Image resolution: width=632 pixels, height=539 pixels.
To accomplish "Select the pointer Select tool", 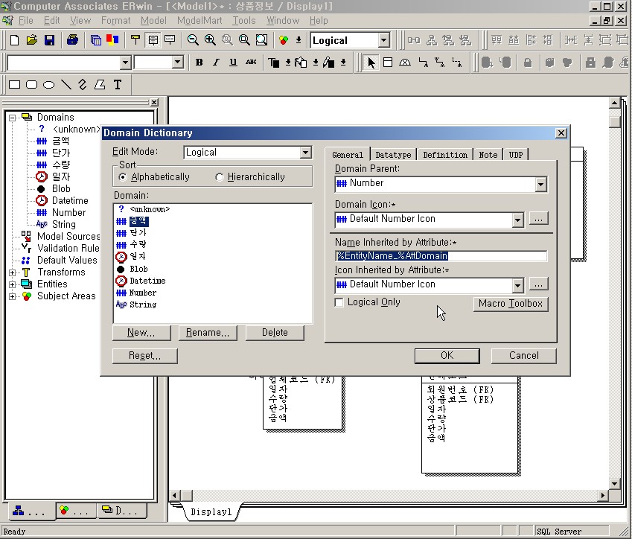I will [371, 63].
